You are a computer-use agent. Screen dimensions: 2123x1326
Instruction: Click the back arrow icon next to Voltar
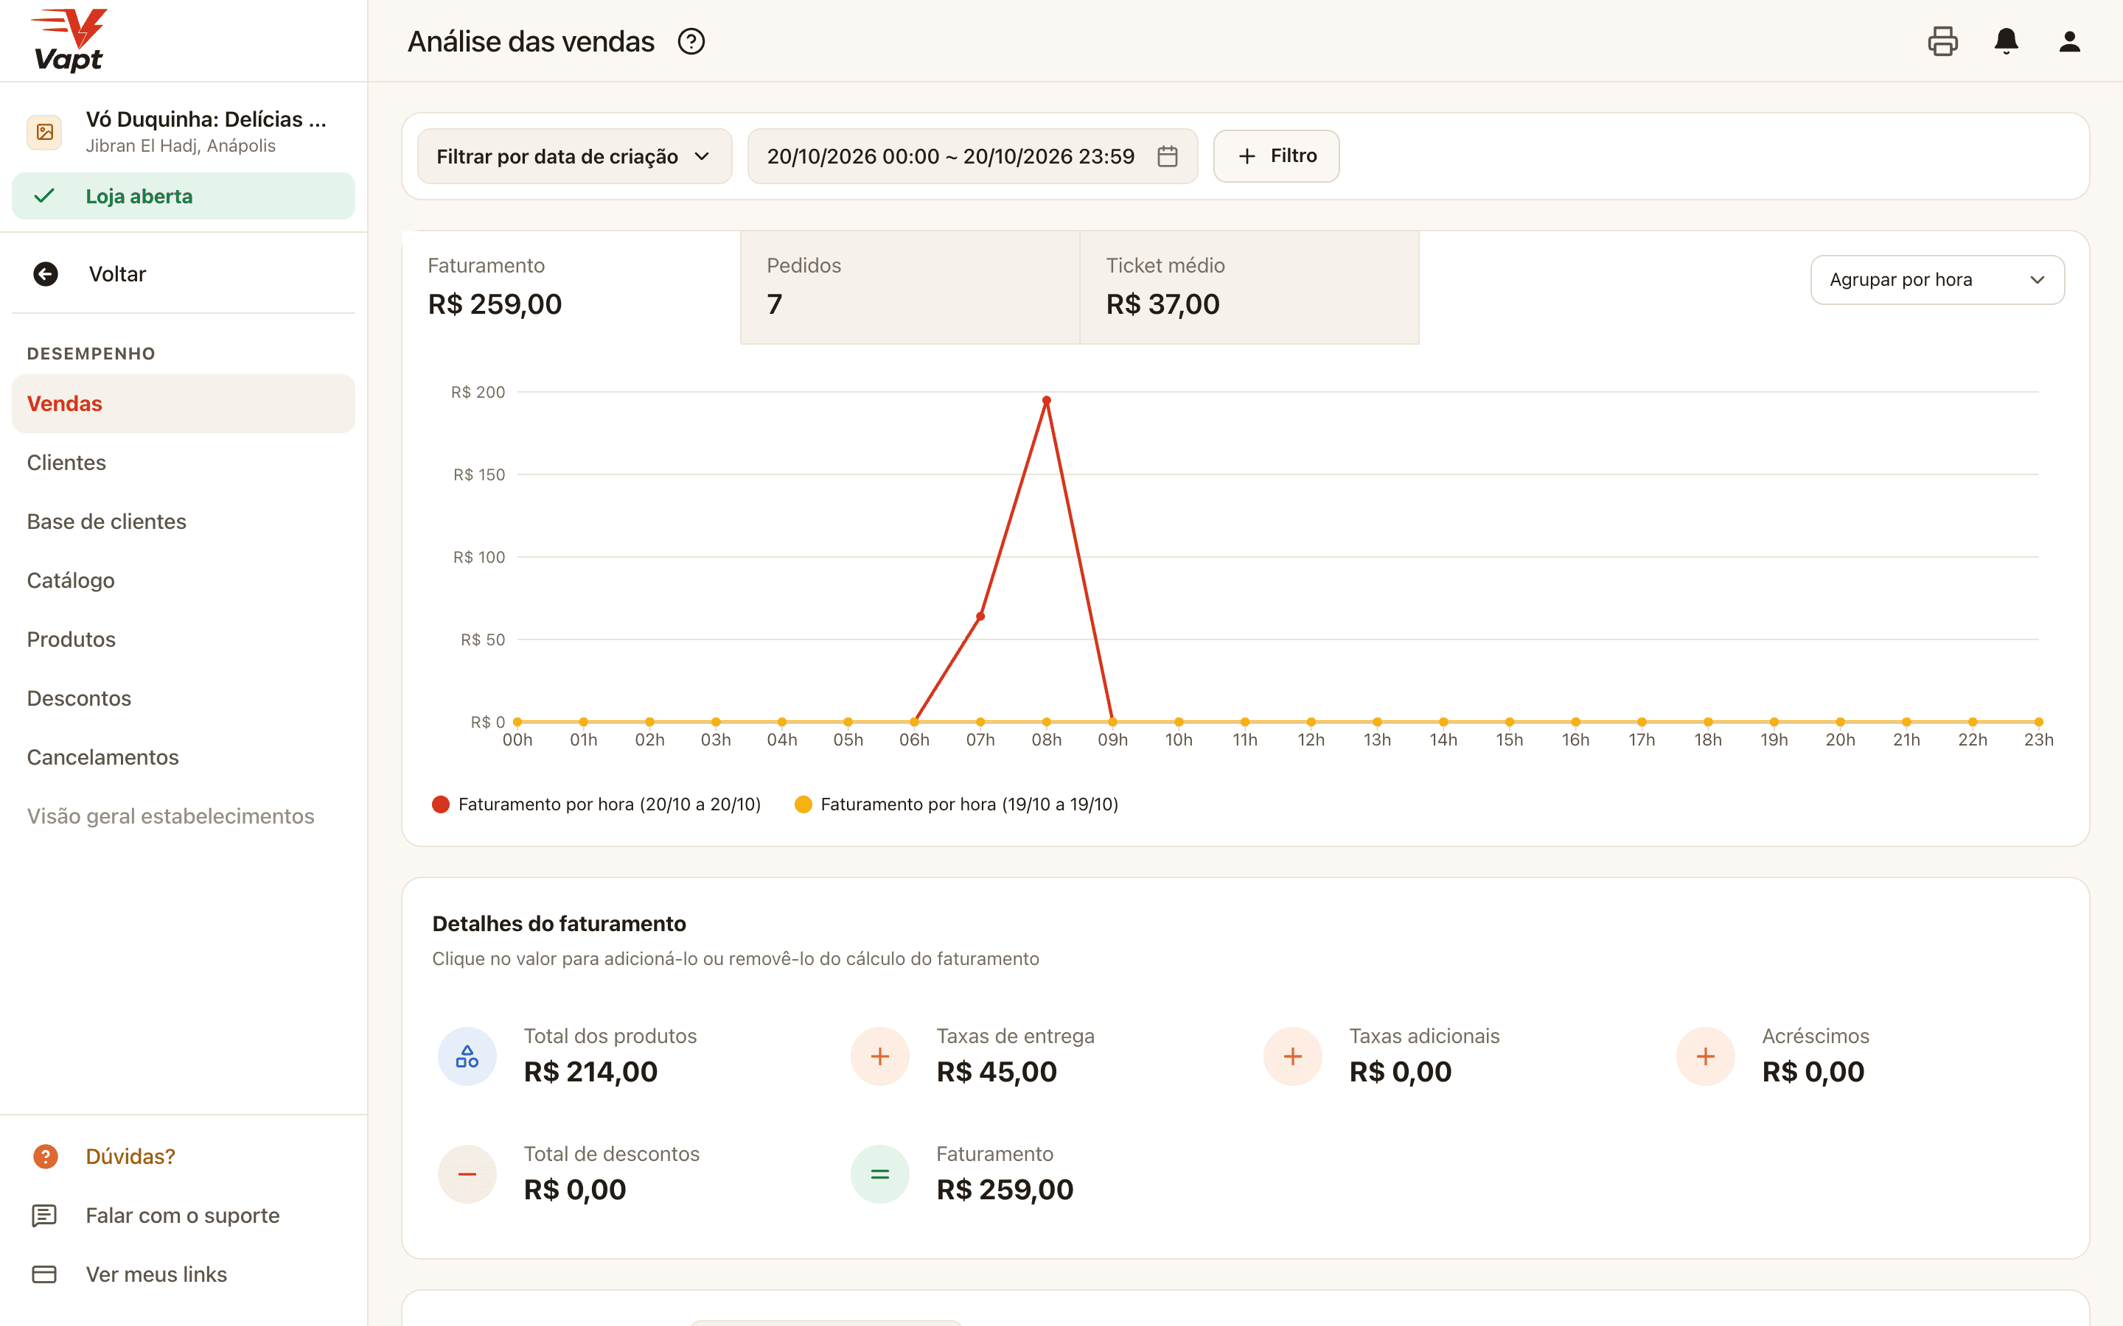(46, 273)
